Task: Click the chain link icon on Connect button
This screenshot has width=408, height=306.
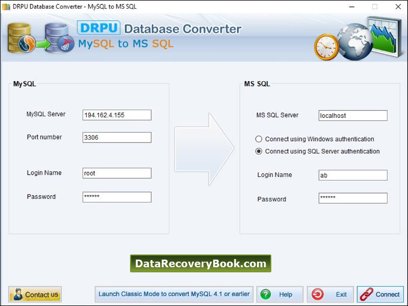Action: pyautogui.click(x=366, y=294)
